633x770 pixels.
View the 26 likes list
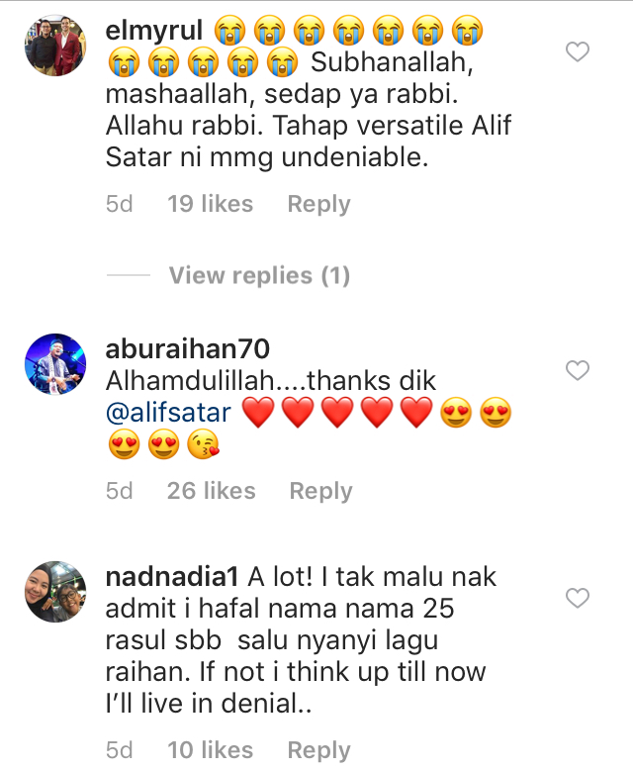tap(211, 491)
